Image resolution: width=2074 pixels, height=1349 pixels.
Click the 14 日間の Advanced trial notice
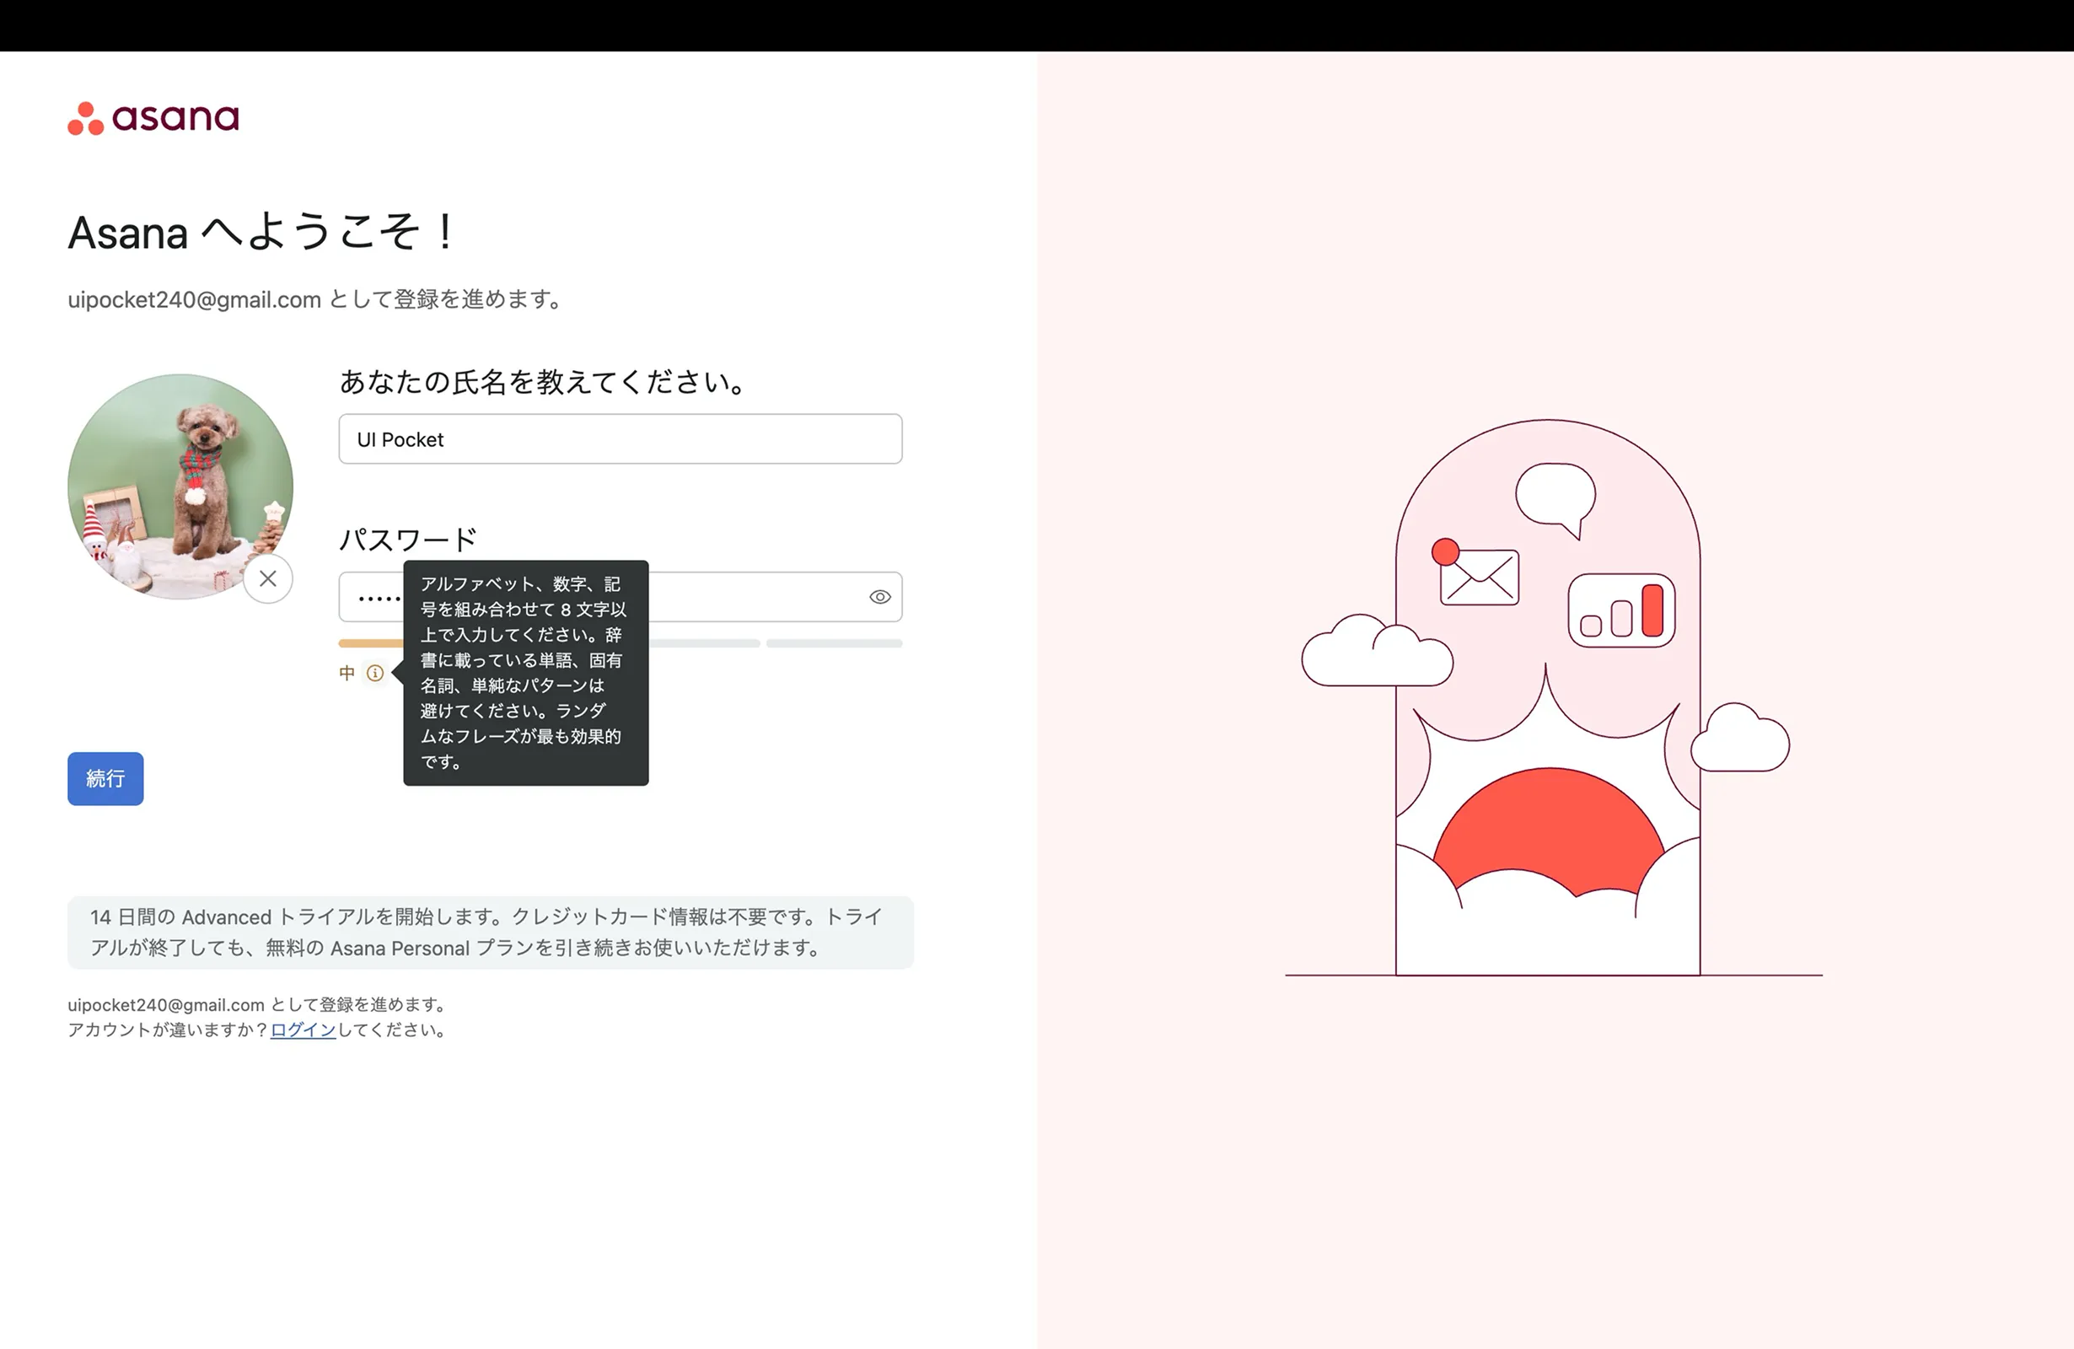[x=491, y=932]
